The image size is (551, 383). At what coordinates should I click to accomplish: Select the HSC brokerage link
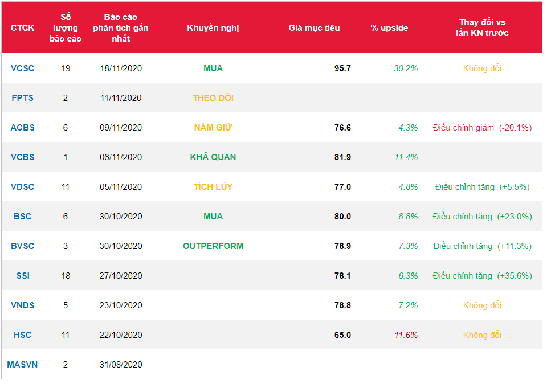click(x=22, y=335)
